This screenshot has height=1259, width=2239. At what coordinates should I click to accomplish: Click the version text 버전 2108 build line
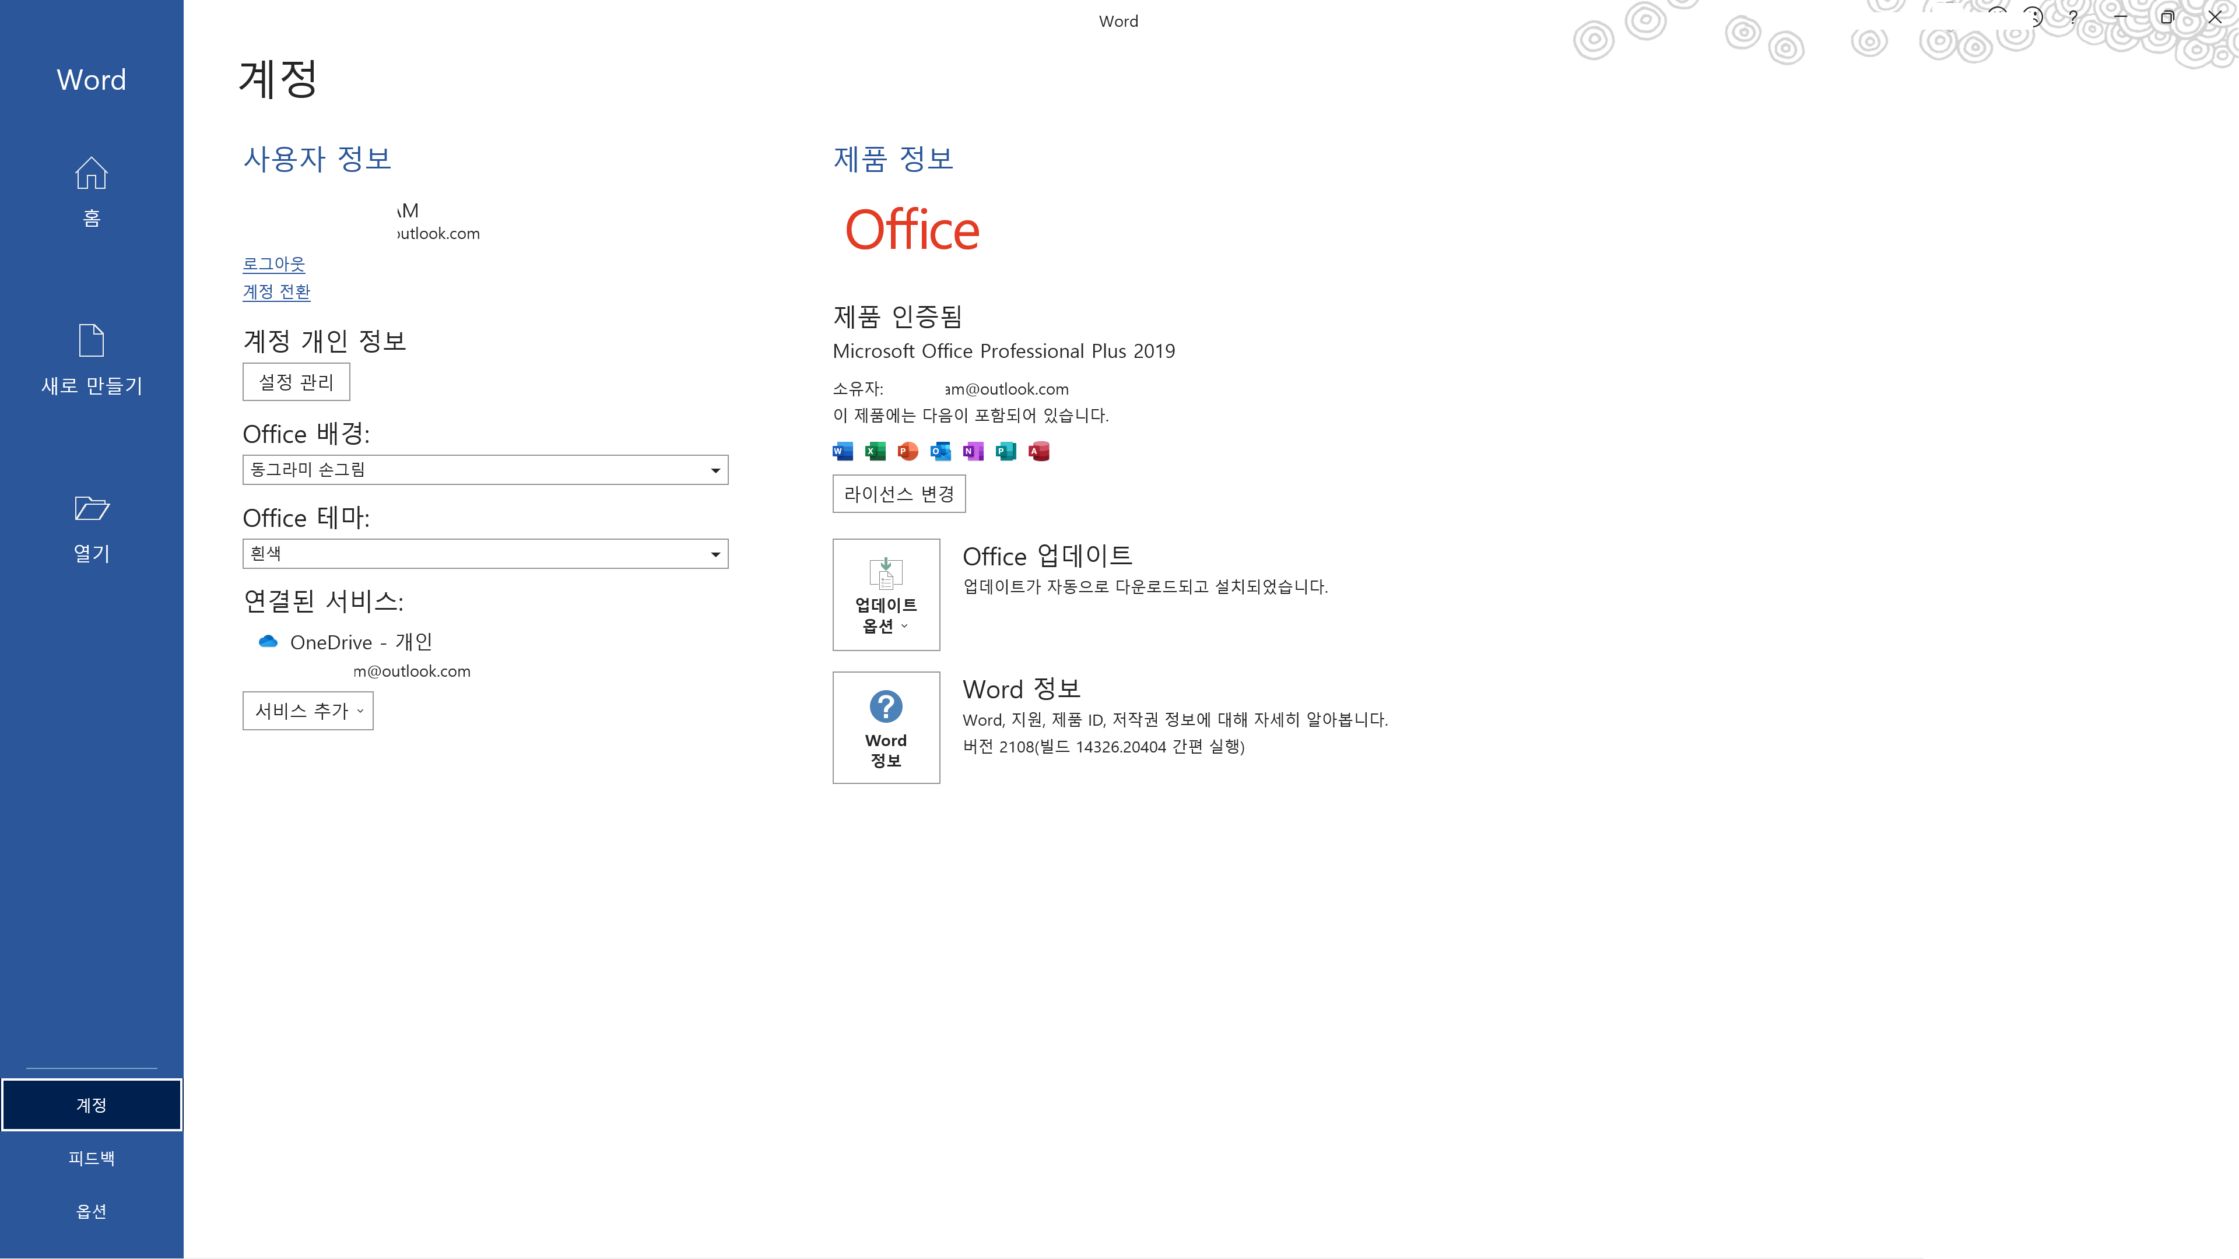coord(1104,746)
